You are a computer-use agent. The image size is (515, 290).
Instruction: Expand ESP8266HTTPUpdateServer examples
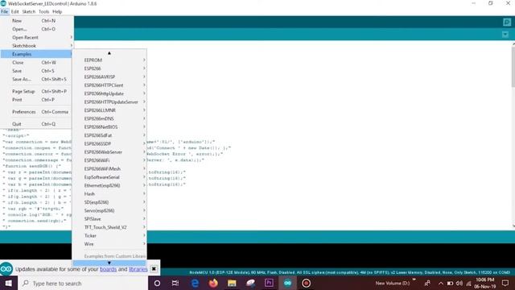click(x=109, y=102)
